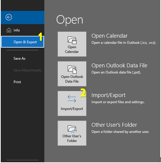The width and height of the screenshot is (161, 163).
Task: Select Open & Export in sidebar
Action: click(22, 42)
